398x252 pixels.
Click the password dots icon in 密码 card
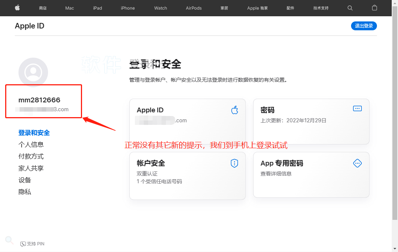click(x=357, y=108)
